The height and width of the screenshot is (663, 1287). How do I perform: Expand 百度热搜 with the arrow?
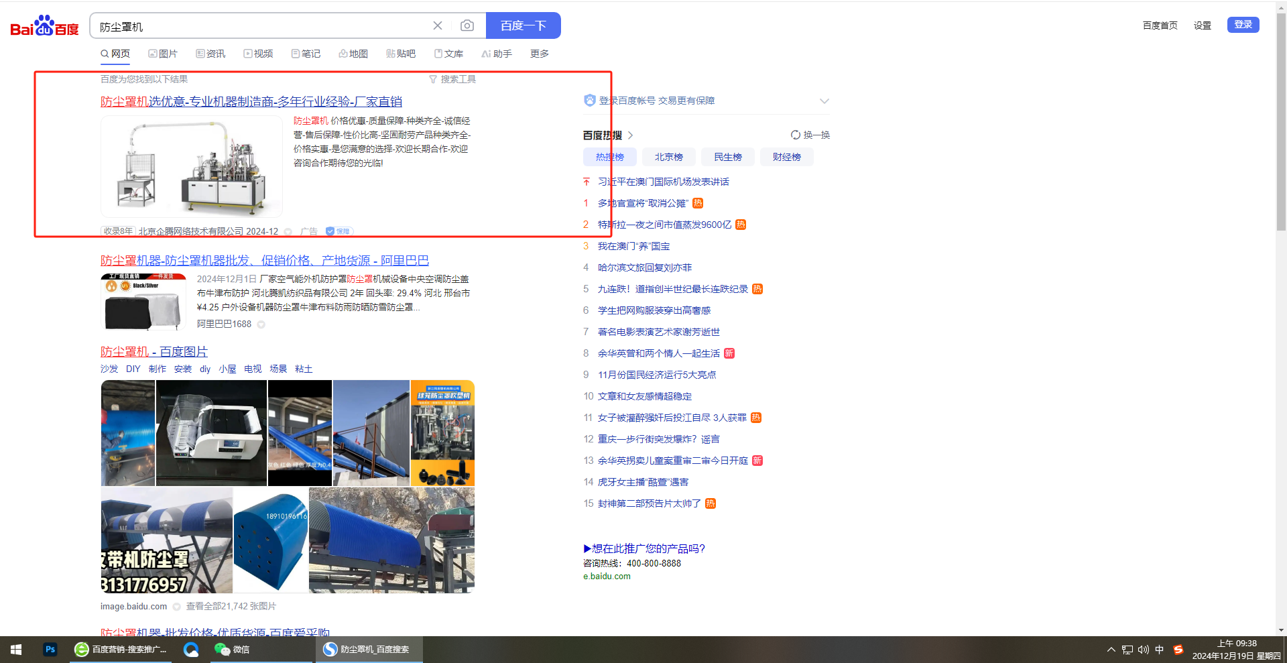point(631,135)
